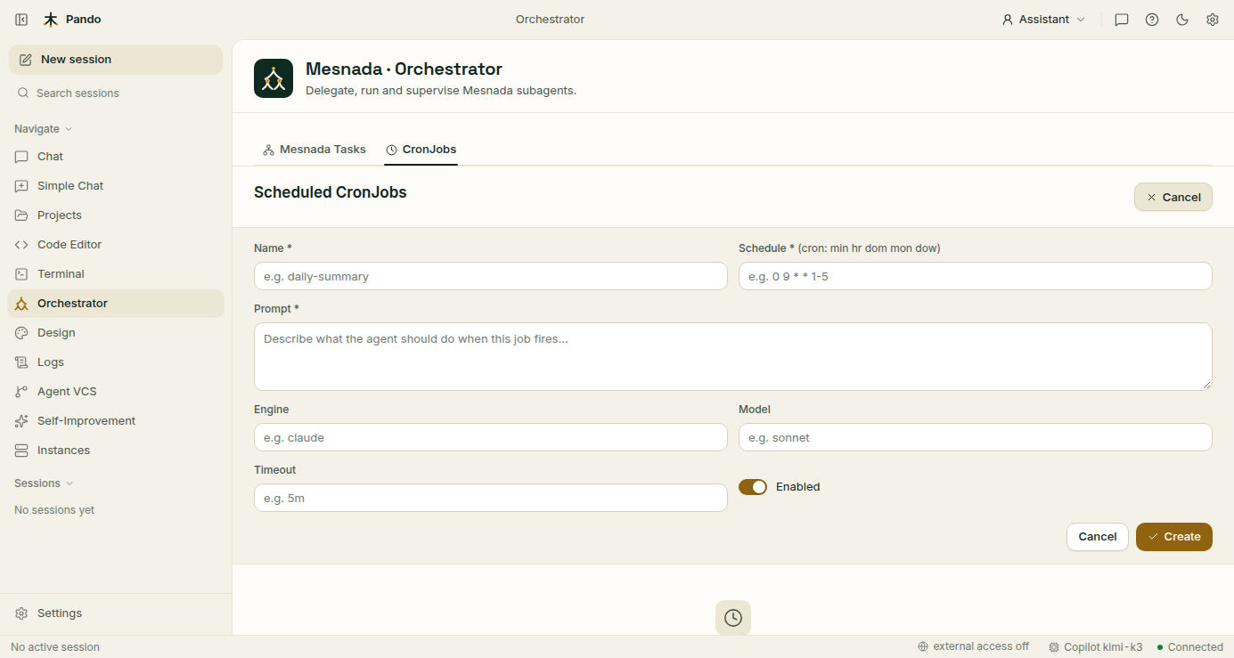
Task: Click the Create cronjob button
Action: coord(1174,537)
